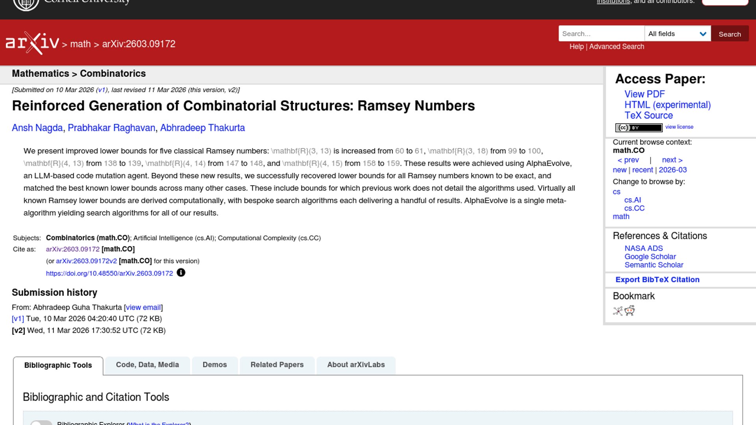This screenshot has width=756, height=425.
Task: Bookmark paper with Reddit icon
Action: click(x=630, y=311)
